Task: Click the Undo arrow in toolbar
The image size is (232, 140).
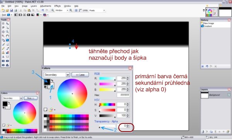Action: pos(43,10)
